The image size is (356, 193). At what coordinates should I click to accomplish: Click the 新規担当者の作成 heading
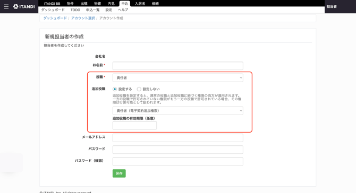[x=64, y=37]
